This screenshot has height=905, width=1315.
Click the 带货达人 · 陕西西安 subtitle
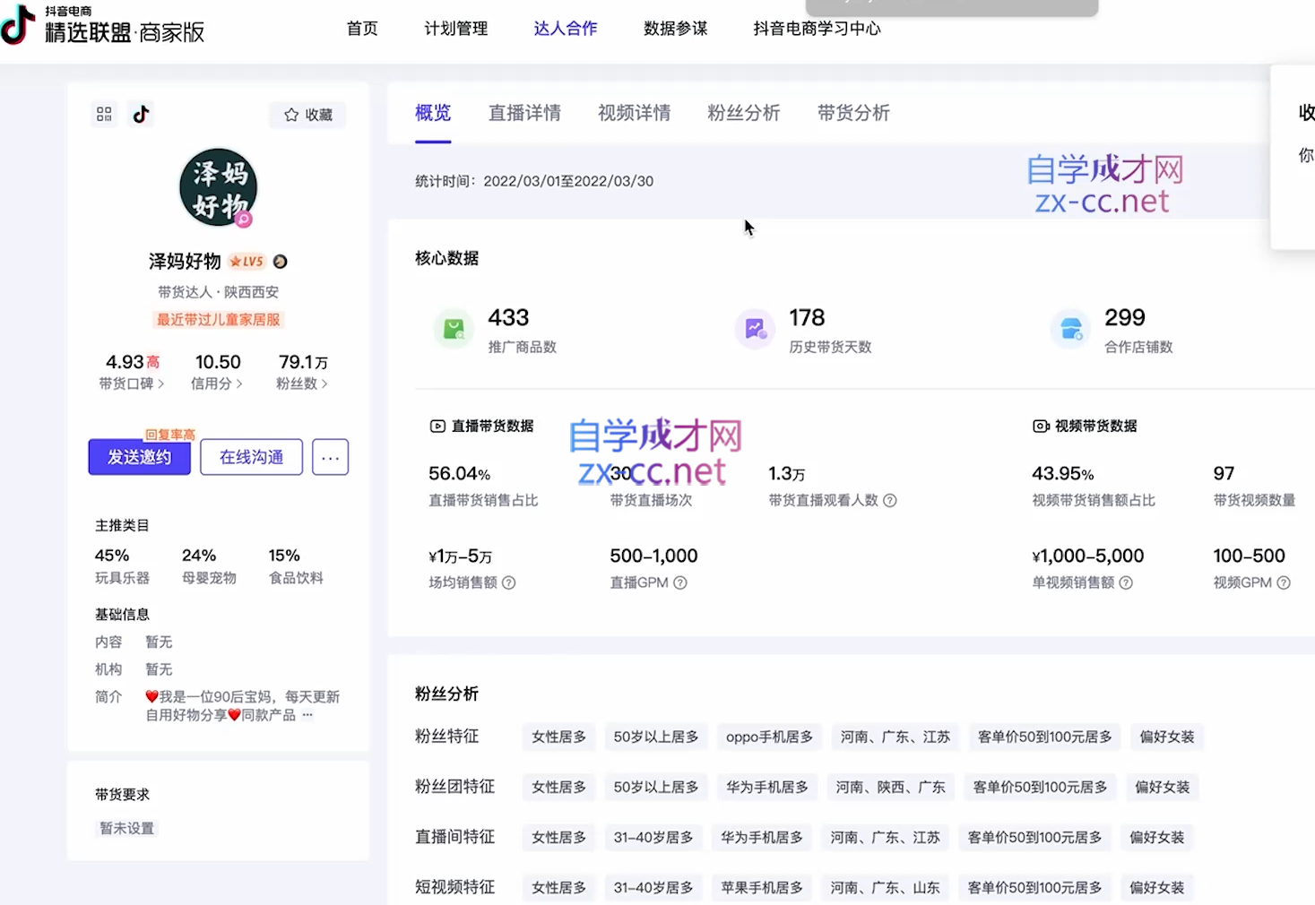pos(218,292)
